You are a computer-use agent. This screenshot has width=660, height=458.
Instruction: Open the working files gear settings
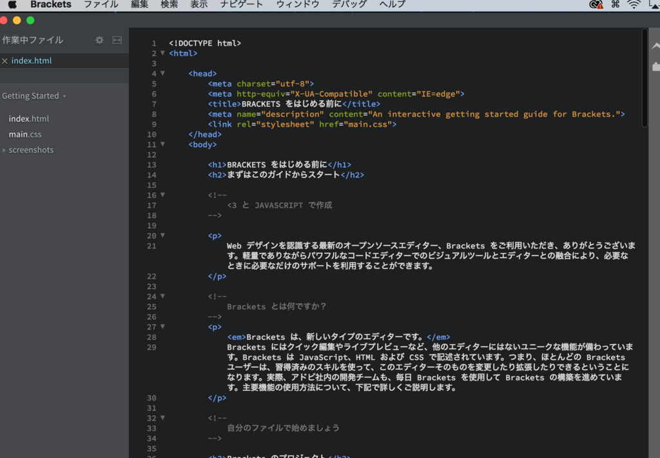[99, 41]
